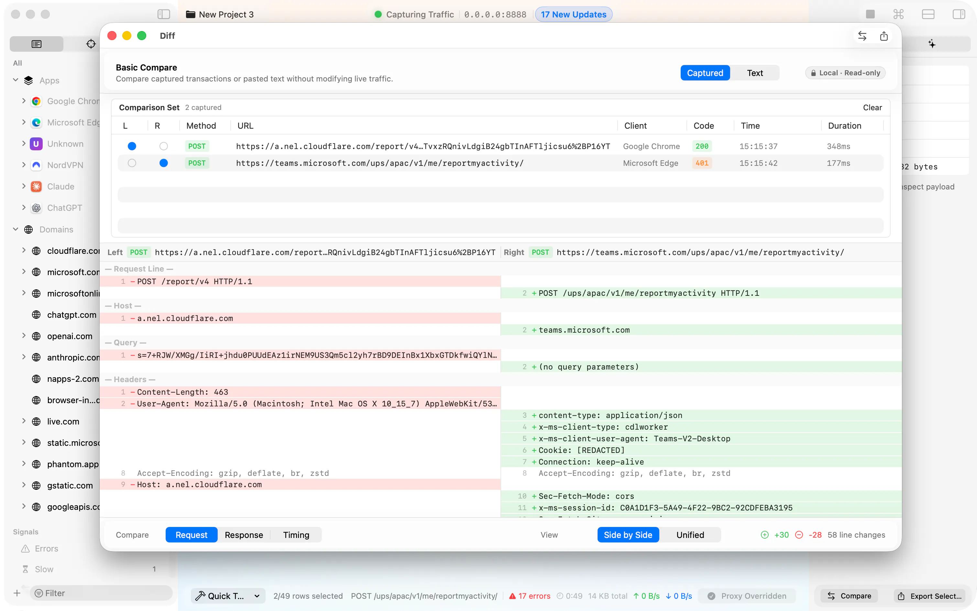Screen dimensions: 977x611
Task: Click the Claude app icon in sidebar
Action: pos(36,186)
